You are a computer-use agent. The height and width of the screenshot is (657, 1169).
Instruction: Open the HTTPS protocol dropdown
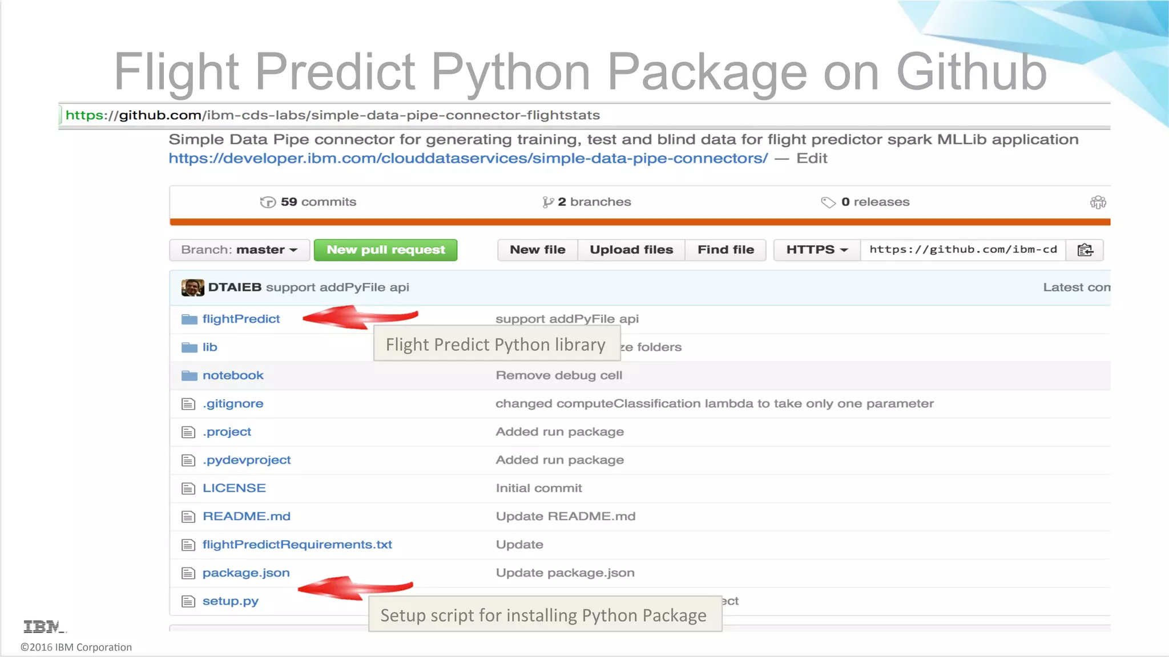point(817,250)
